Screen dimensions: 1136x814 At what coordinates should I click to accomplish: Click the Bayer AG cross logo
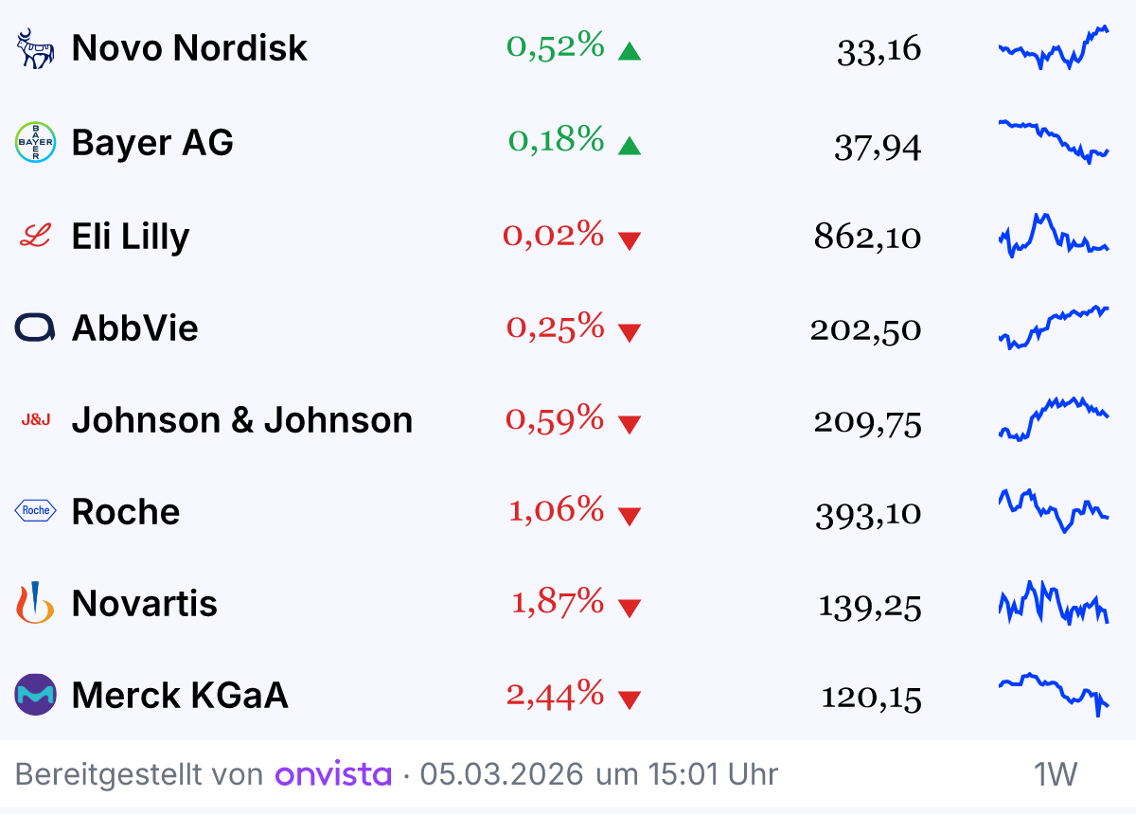(x=36, y=143)
